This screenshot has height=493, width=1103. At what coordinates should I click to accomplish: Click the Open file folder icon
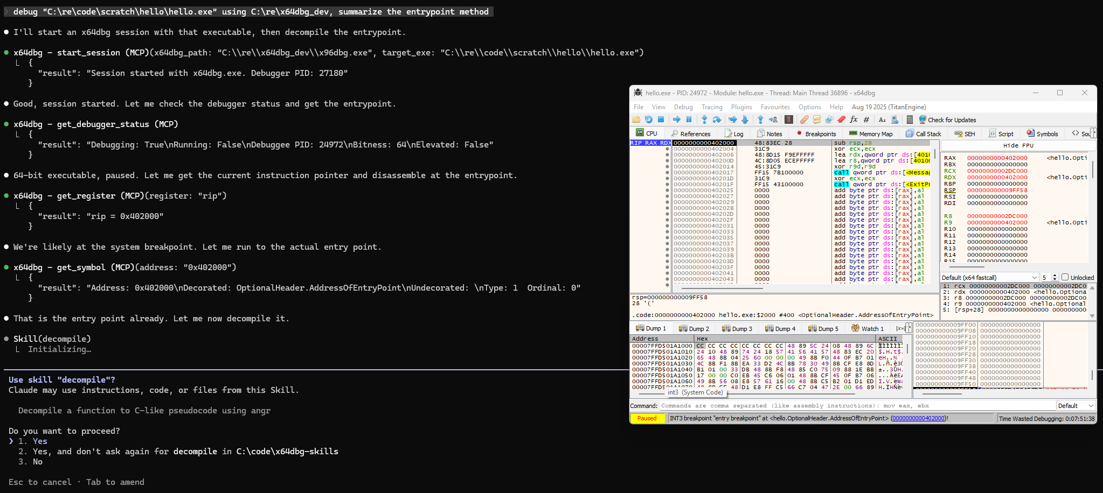pos(636,119)
